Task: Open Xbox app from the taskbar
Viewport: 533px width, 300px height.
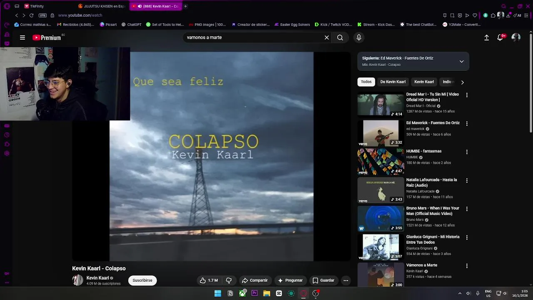Action: (242, 293)
